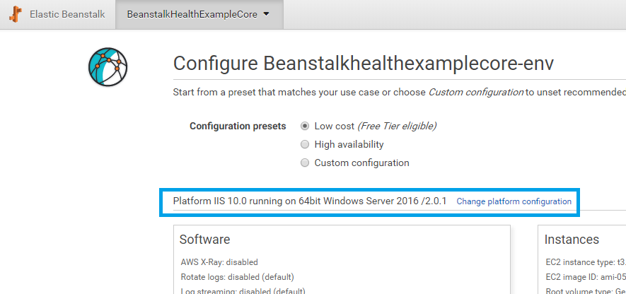
Task: Click the EC2 image ID line
Action: pyautogui.click(x=586, y=276)
